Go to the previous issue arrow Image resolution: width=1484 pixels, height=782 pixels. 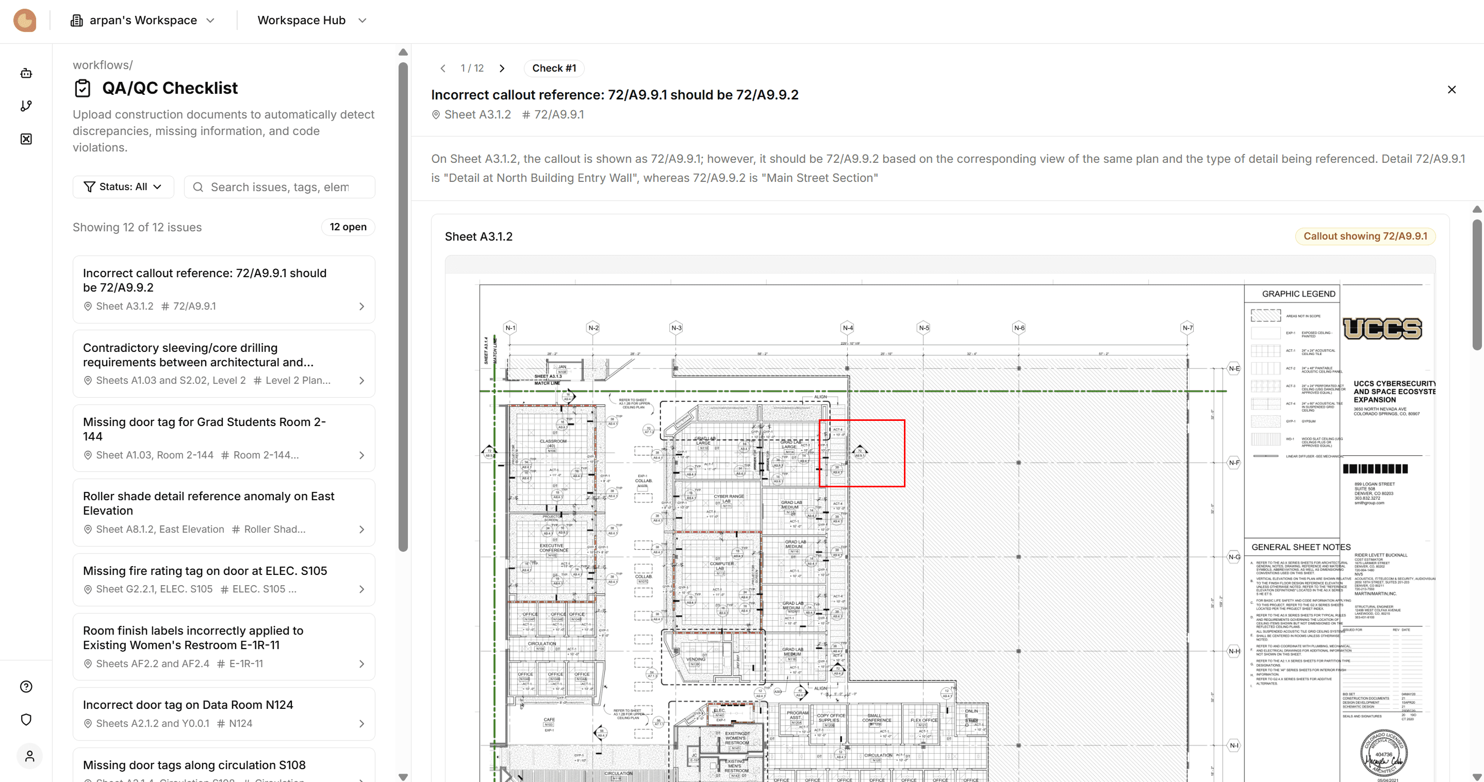(442, 69)
